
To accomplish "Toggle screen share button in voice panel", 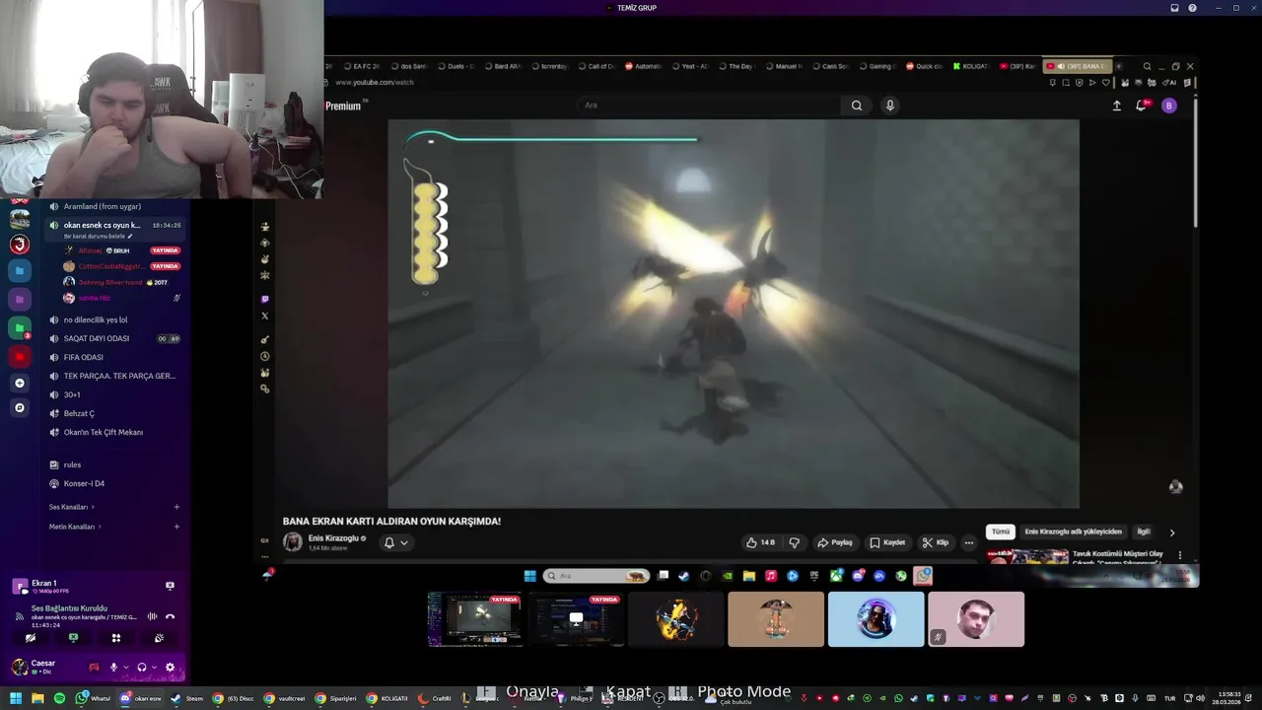I will 73,638.
